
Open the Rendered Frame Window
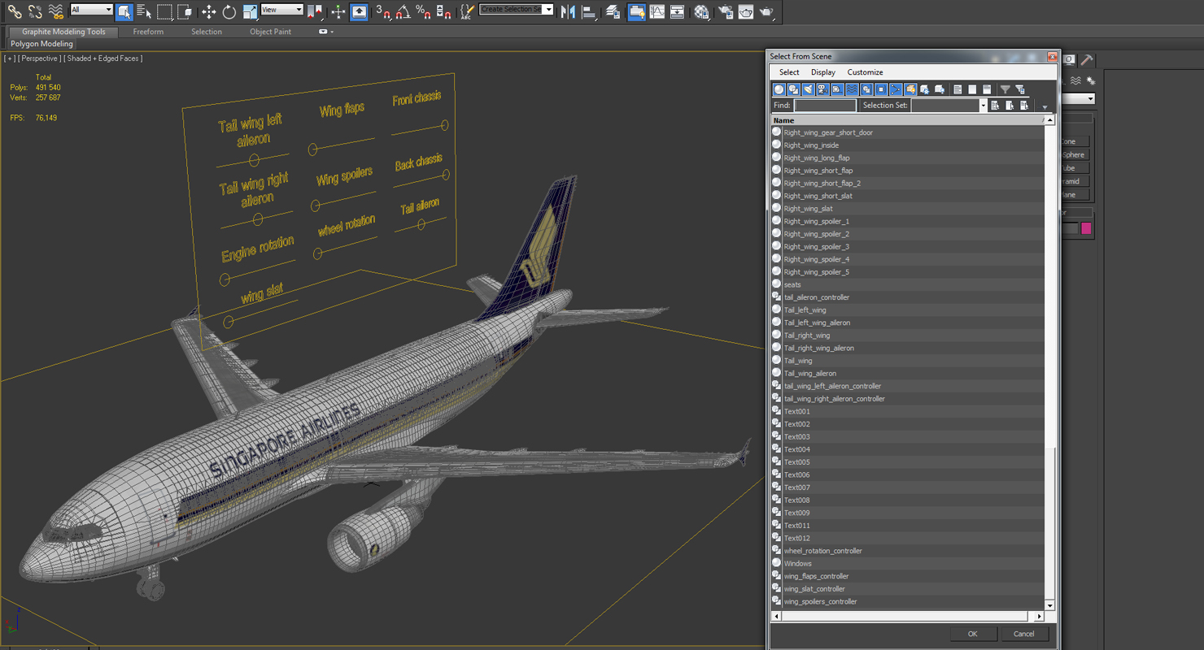point(746,11)
